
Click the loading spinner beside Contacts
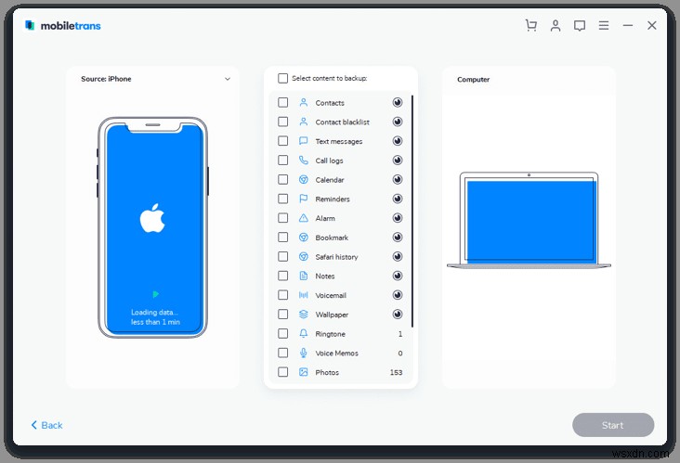coord(398,103)
